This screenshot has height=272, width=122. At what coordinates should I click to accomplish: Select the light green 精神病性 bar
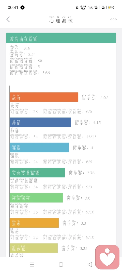click(x=36, y=198)
